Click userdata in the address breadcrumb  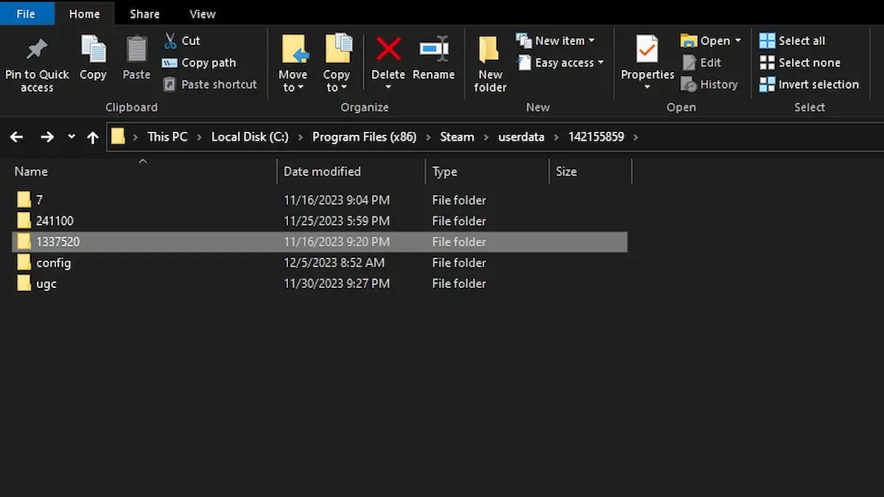pos(521,137)
